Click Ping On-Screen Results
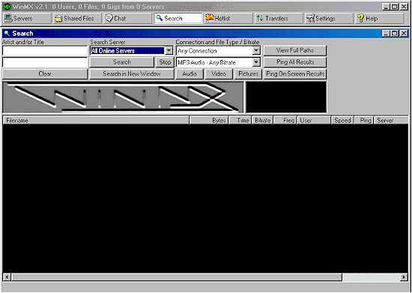Image resolution: width=412 pixels, height=293 pixels. 295,74
